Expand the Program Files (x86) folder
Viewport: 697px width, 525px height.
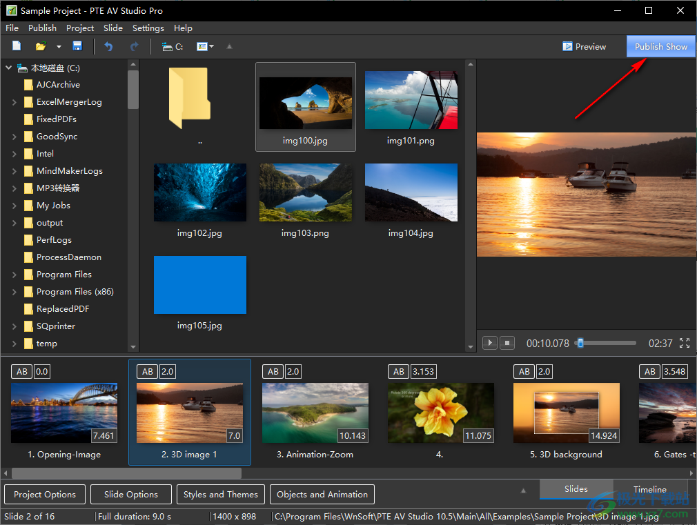point(14,292)
